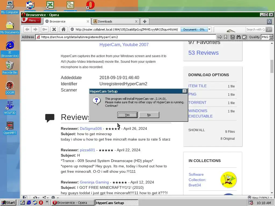Download the ITEM TILE option

pyautogui.click(x=197, y=86)
